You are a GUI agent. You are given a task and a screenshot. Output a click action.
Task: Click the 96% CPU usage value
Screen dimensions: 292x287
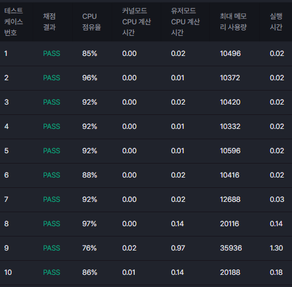tap(90, 78)
